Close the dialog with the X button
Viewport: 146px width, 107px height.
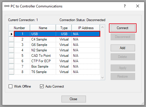(x=138, y=6)
